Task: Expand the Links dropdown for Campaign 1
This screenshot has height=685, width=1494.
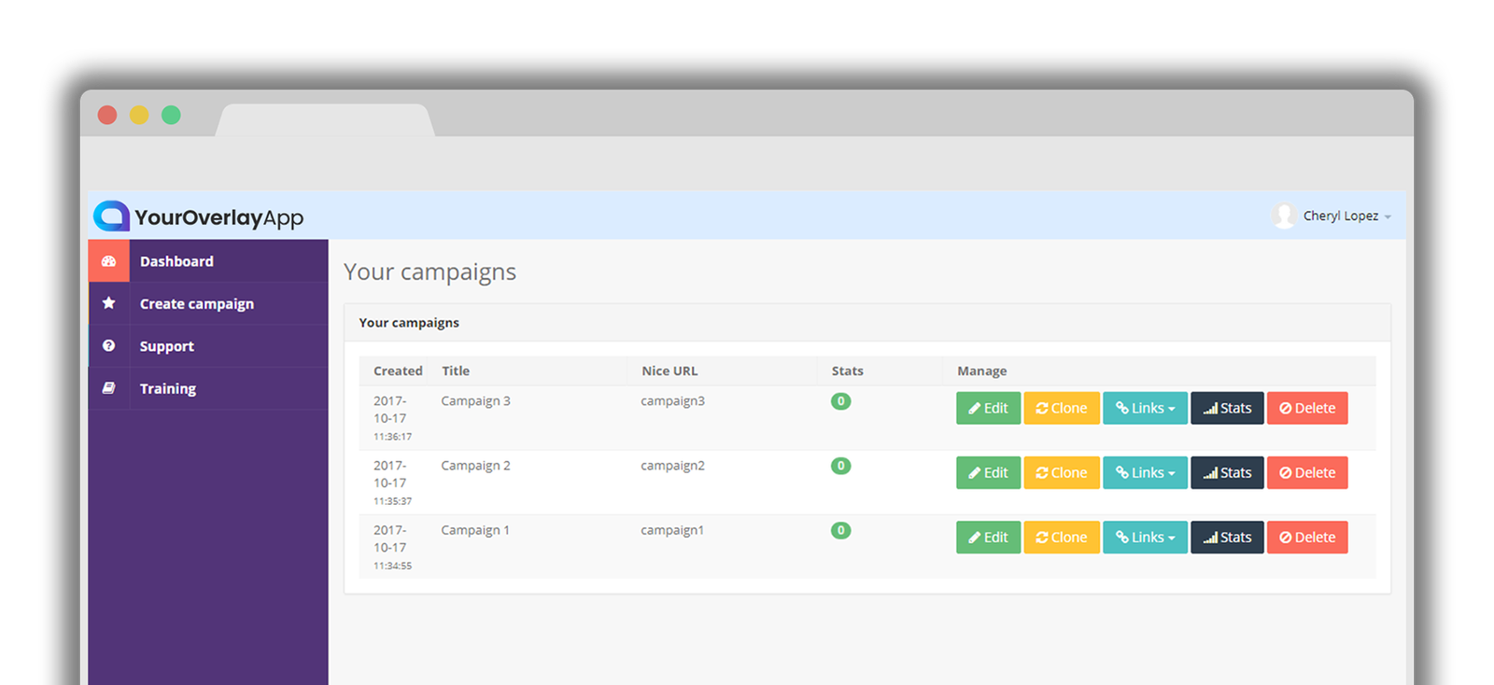Action: click(x=1145, y=537)
